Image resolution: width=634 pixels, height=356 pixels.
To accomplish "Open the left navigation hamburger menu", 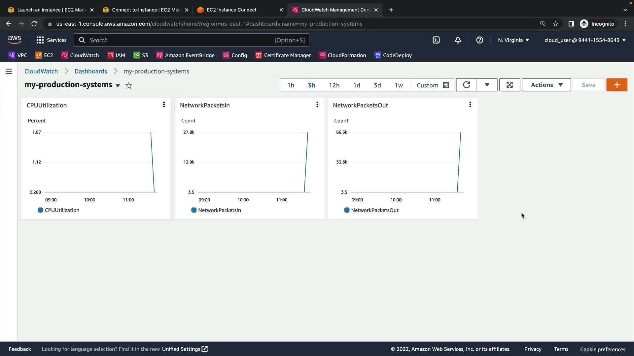I will (x=9, y=71).
